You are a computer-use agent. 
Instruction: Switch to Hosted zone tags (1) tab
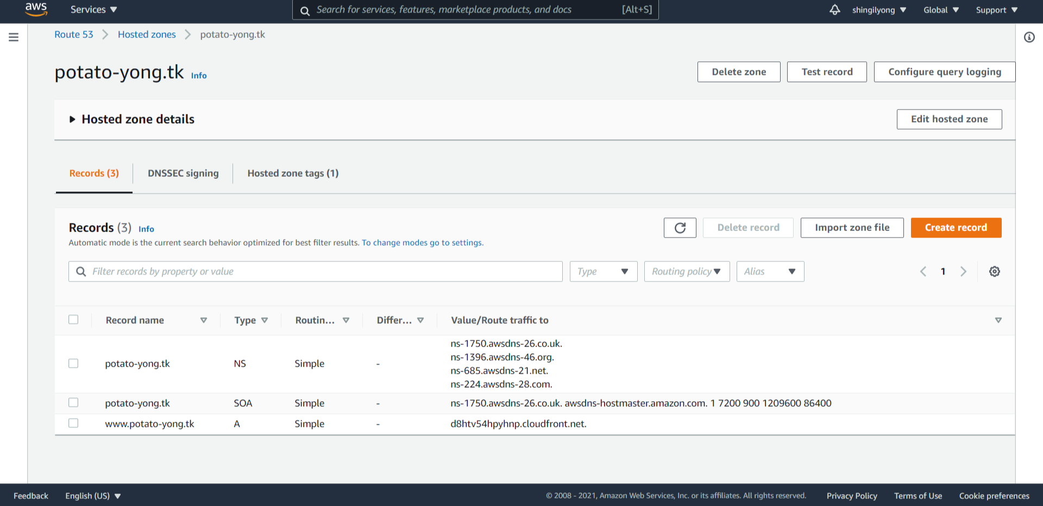click(x=293, y=174)
